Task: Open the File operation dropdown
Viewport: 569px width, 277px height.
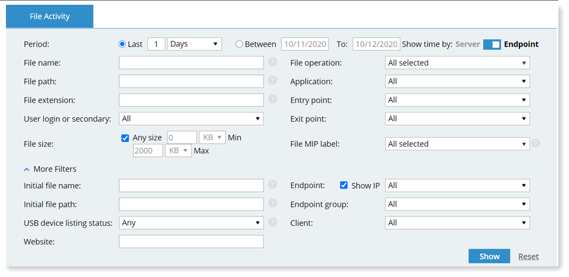Action: [457, 63]
